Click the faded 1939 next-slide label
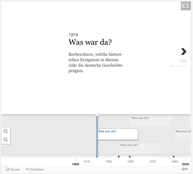The height and width of the screenshot is (174, 193). tap(182, 61)
